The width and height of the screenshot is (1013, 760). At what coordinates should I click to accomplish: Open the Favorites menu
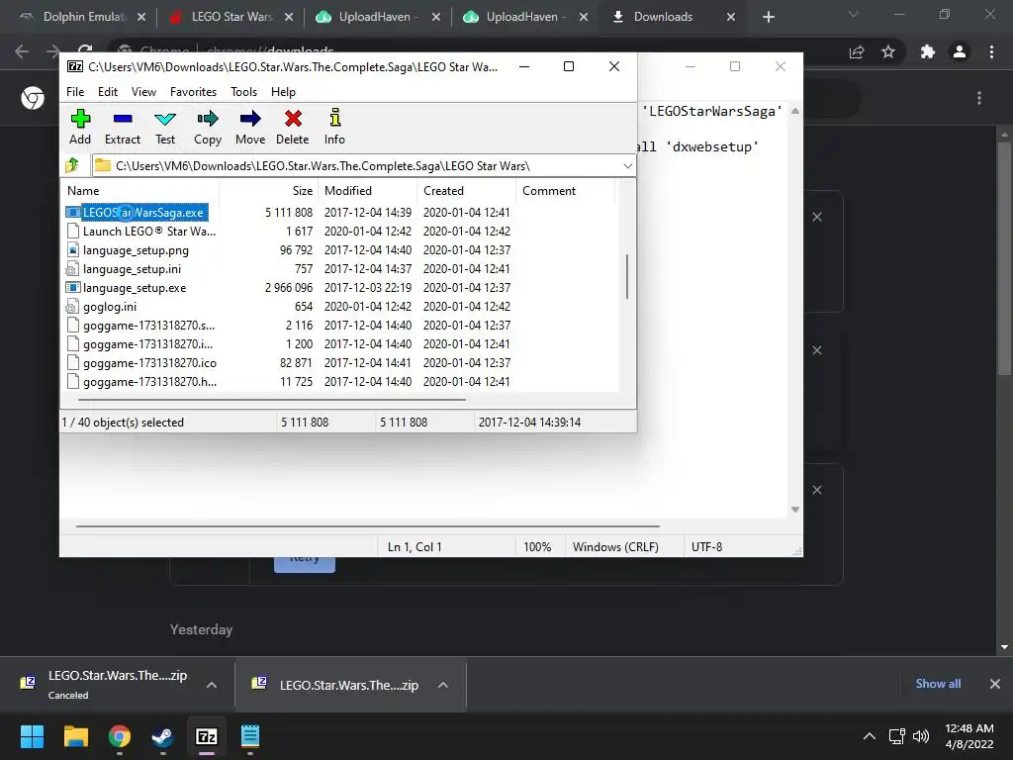coord(193,92)
